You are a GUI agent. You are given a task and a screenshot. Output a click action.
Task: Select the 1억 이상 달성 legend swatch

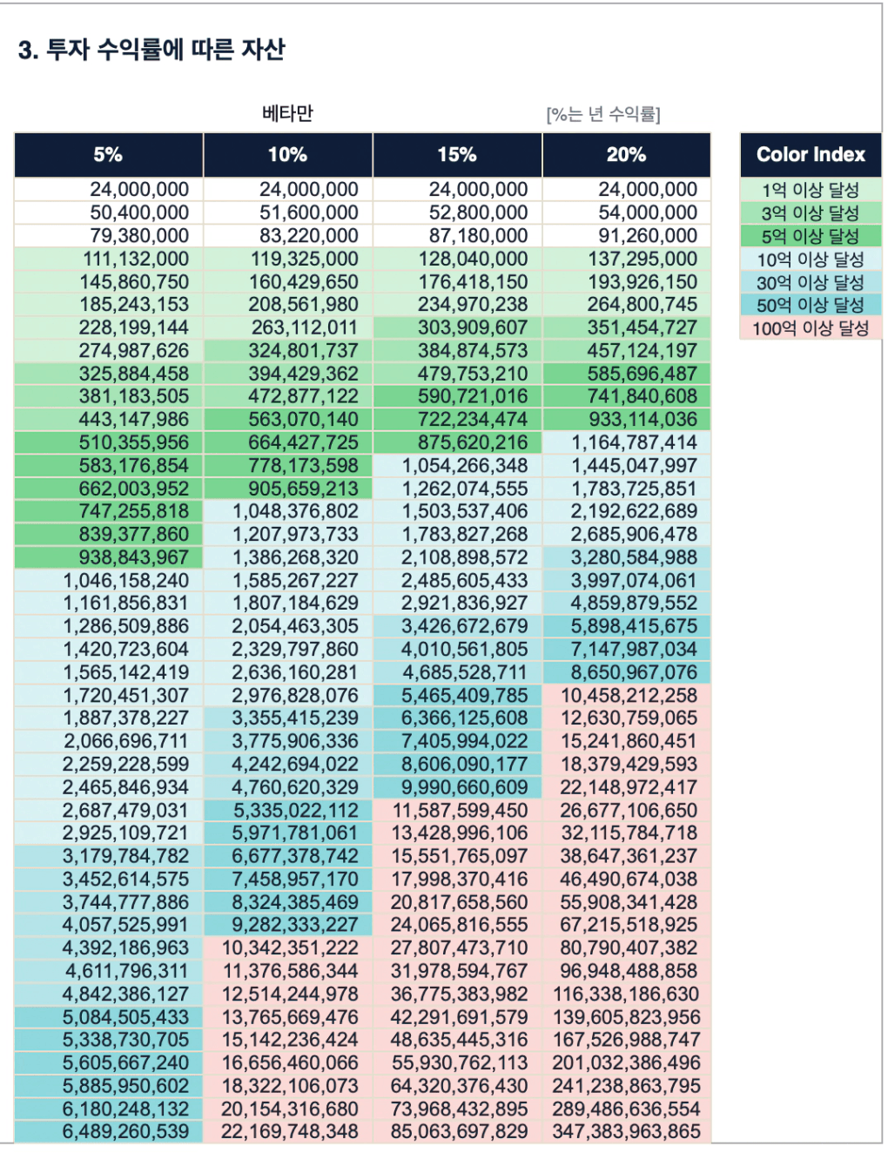(x=811, y=190)
